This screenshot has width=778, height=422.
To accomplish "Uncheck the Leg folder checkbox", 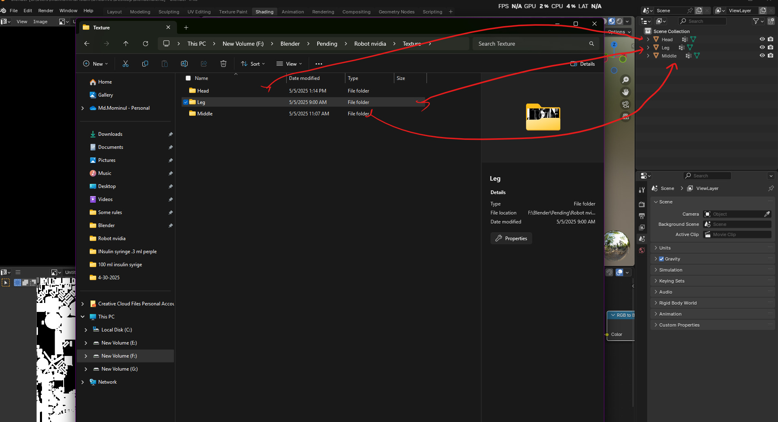I will click(186, 102).
